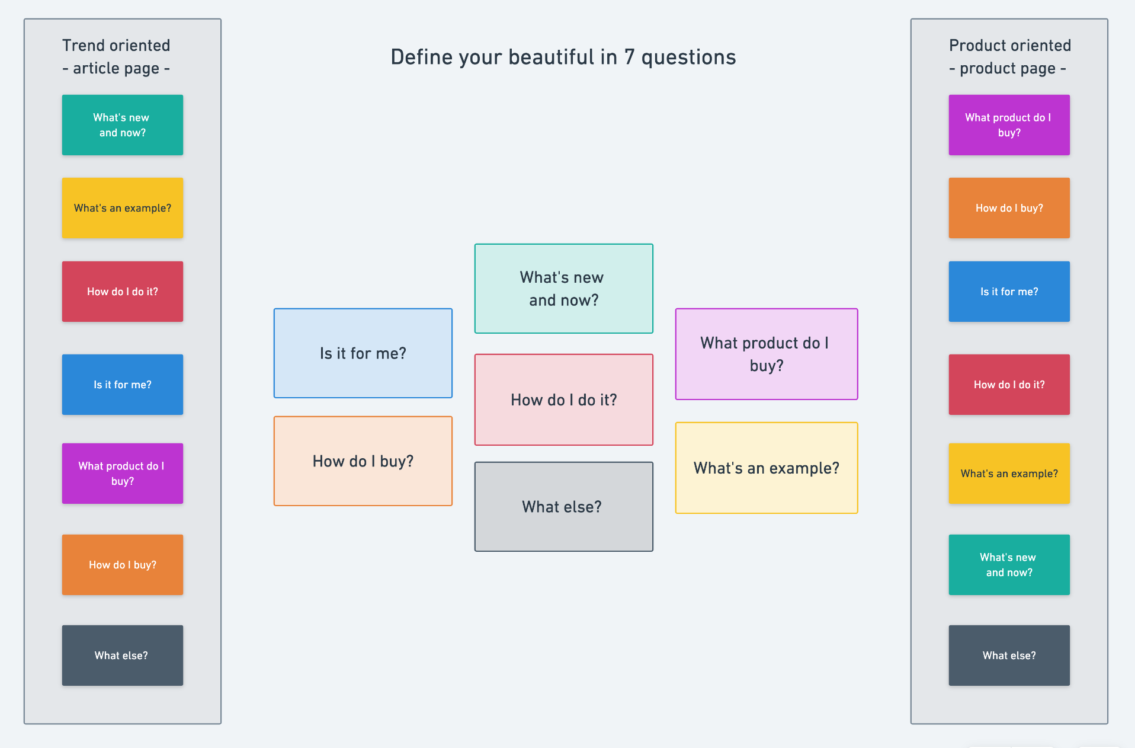Viewport: 1135px width, 748px height.
Task: Click the teal "What's new and now?" card in the right panel
Action: [x=1009, y=565]
